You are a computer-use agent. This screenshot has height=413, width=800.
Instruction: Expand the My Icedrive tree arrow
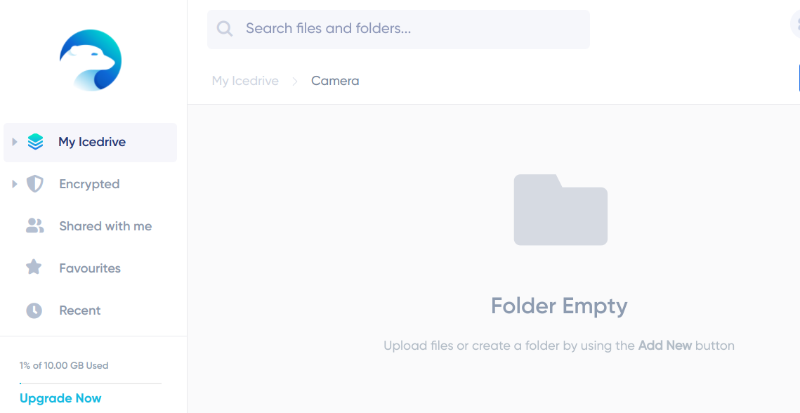15,142
